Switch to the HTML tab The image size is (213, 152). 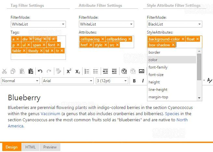[31, 147]
